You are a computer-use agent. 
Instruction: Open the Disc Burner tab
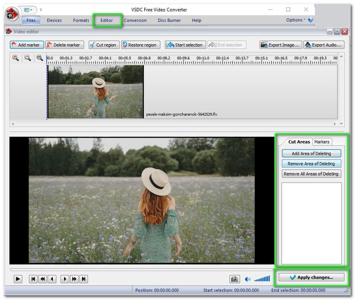pos(169,20)
